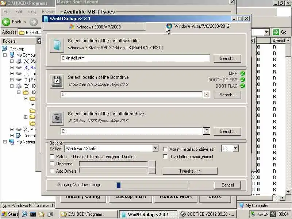This screenshot has height=219, width=292.
Task: Toggle drive letter preassignment checkbox
Action: [x=165, y=157]
